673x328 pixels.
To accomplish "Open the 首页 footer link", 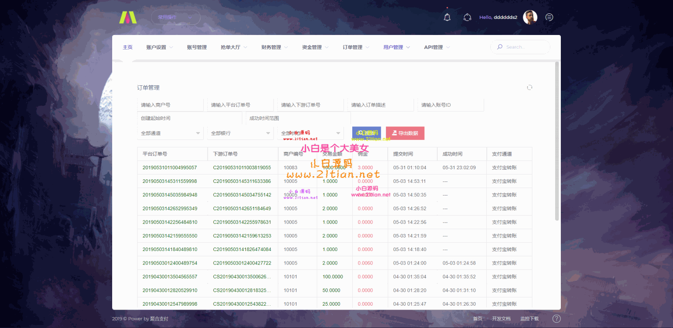I will click(478, 319).
